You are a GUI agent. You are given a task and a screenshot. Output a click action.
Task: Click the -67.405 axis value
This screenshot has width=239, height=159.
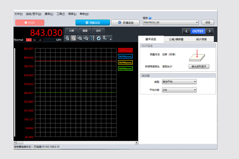(29, 137)
